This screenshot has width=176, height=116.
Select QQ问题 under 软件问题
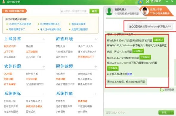(8, 74)
